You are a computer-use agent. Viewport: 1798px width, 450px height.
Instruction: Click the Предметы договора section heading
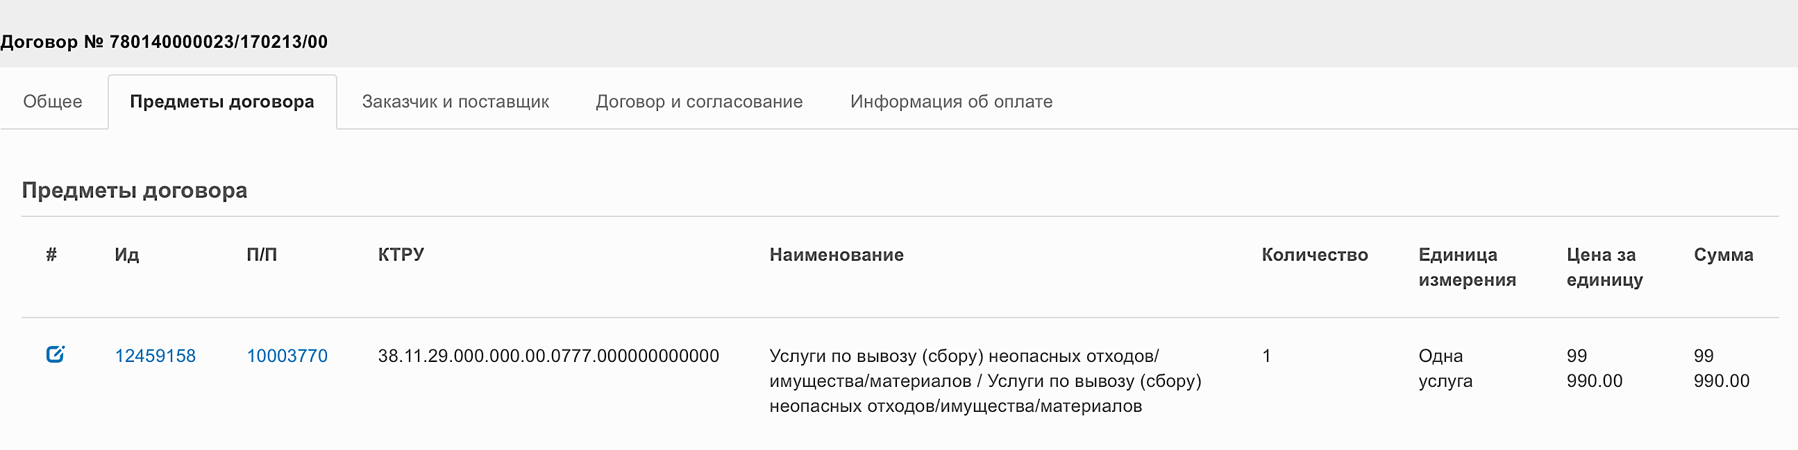(x=135, y=191)
